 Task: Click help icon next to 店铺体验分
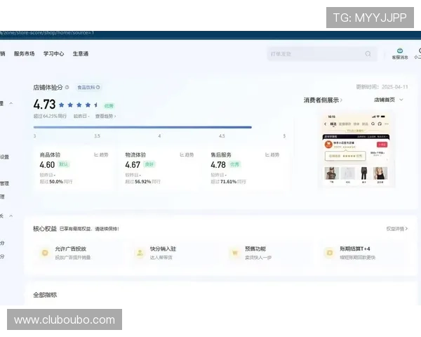[x=67, y=87]
